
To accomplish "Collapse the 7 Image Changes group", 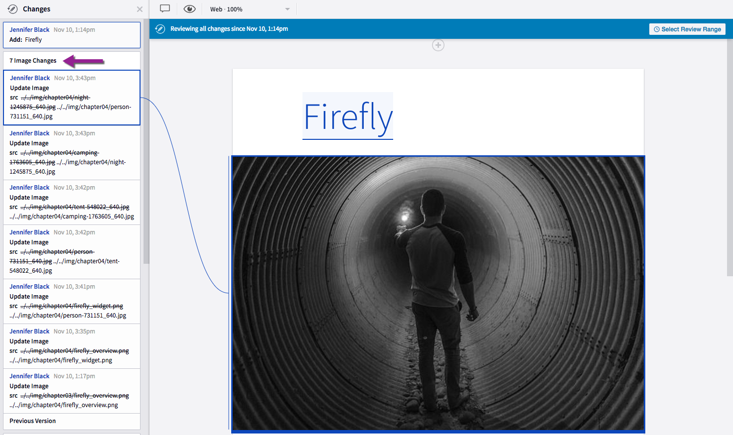I will [33, 61].
